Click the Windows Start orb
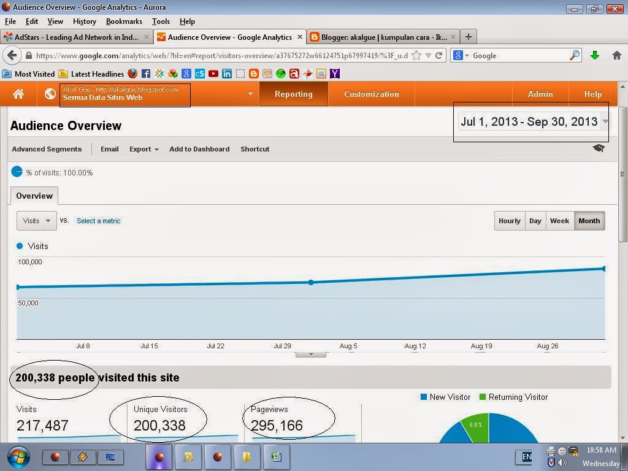The image size is (628, 471). 18,456
